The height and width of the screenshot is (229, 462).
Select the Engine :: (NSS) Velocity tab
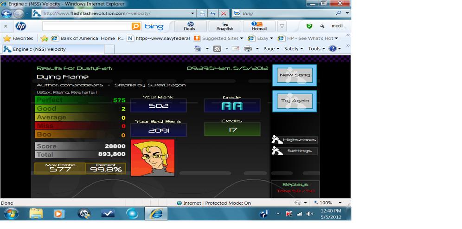[53, 49]
